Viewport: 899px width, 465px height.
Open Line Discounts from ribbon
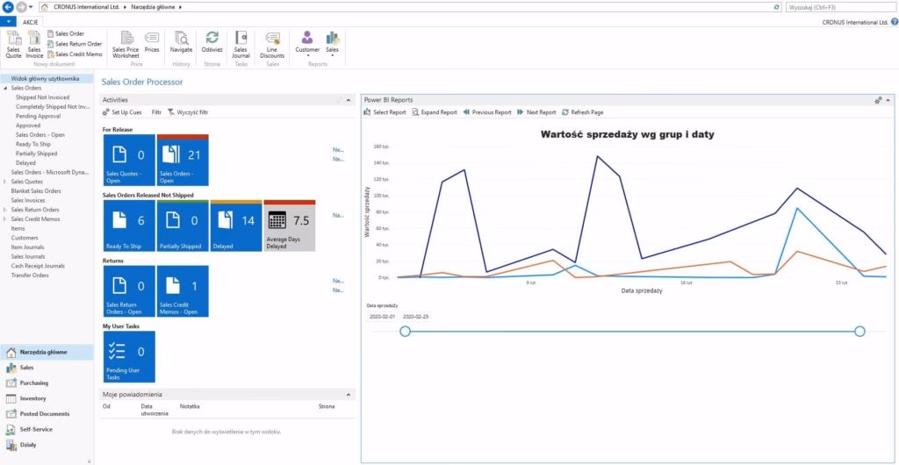[272, 43]
